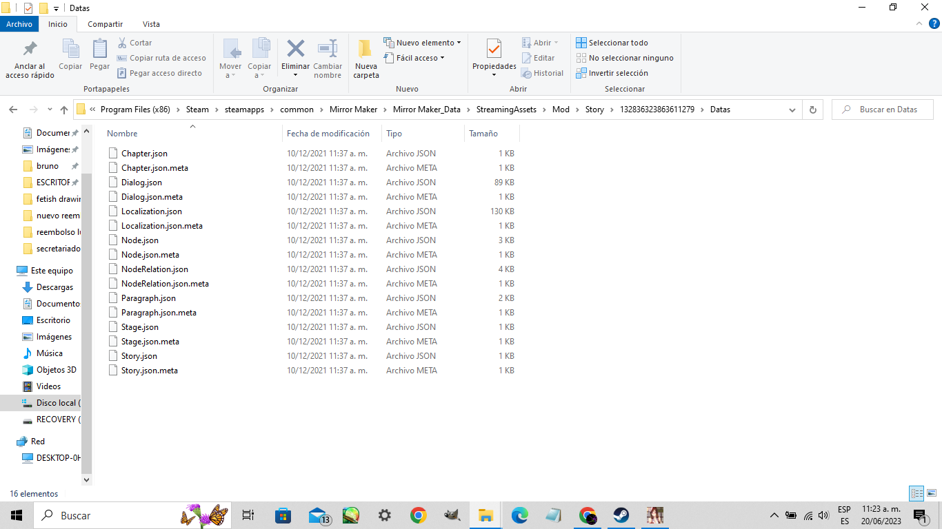Navigate to Mirror Maker in the address bar
This screenshot has width=942, height=529.
pyautogui.click(x=352, y=110)
